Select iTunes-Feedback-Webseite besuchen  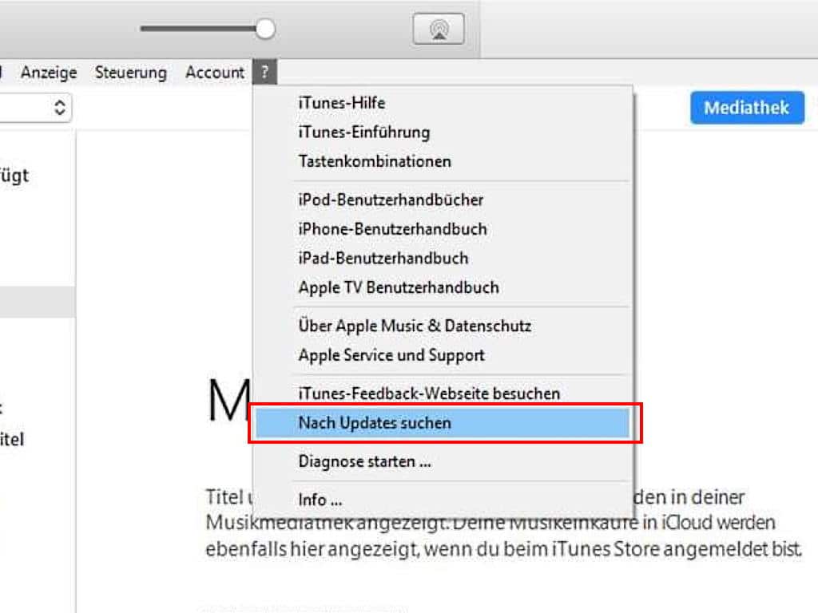click(443, 394)
